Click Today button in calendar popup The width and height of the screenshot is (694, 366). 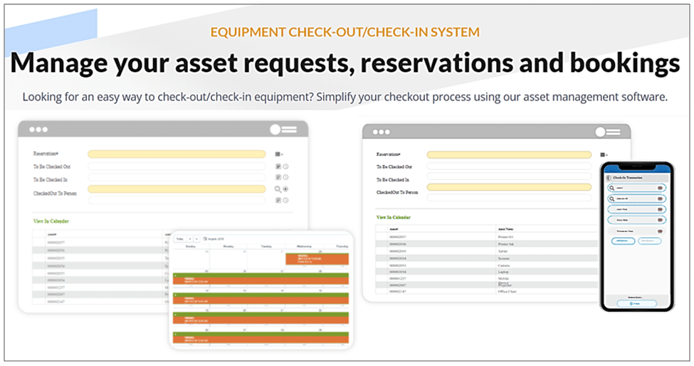[x=179, y=239]
